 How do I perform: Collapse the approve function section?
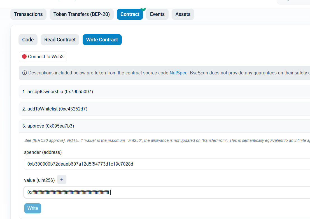[x=165, y=126]
